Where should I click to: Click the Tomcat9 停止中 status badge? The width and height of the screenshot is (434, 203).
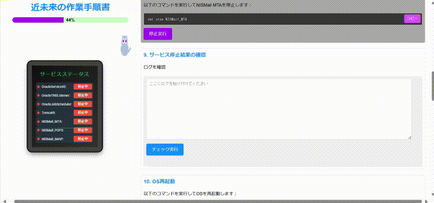pyautogui.click(x=83, y=113)
